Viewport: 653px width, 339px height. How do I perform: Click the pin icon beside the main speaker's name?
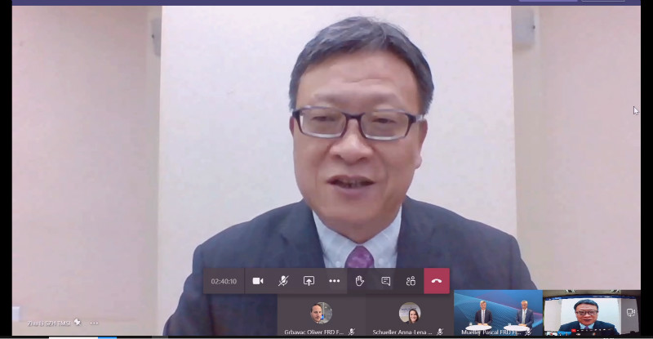click(77, 322)
